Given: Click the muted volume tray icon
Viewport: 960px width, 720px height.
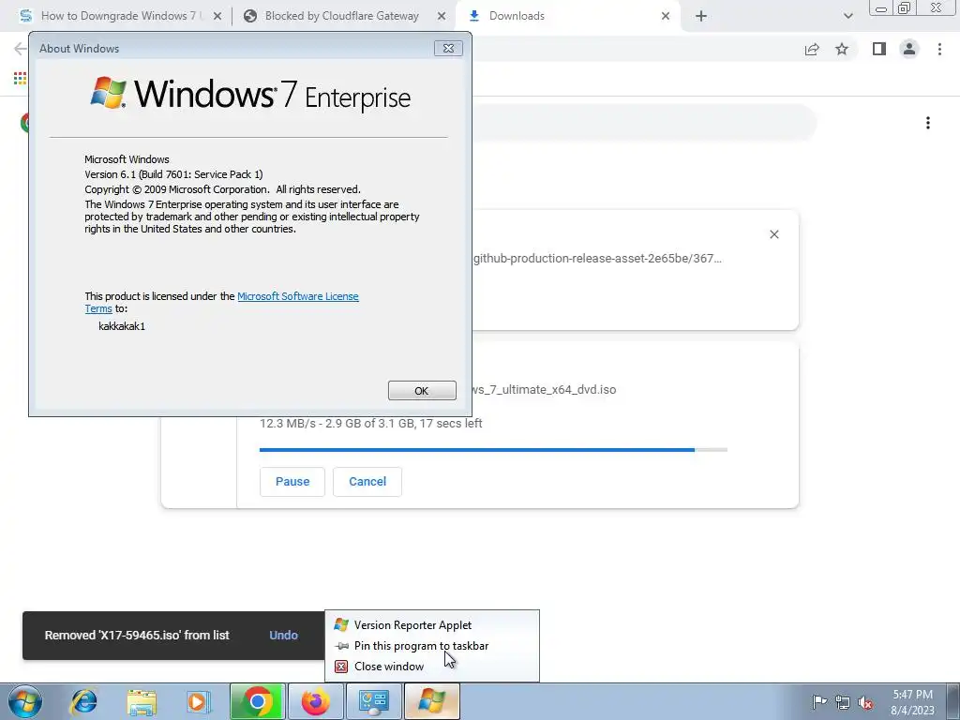Looking at the screenshot, I should 865,702.
